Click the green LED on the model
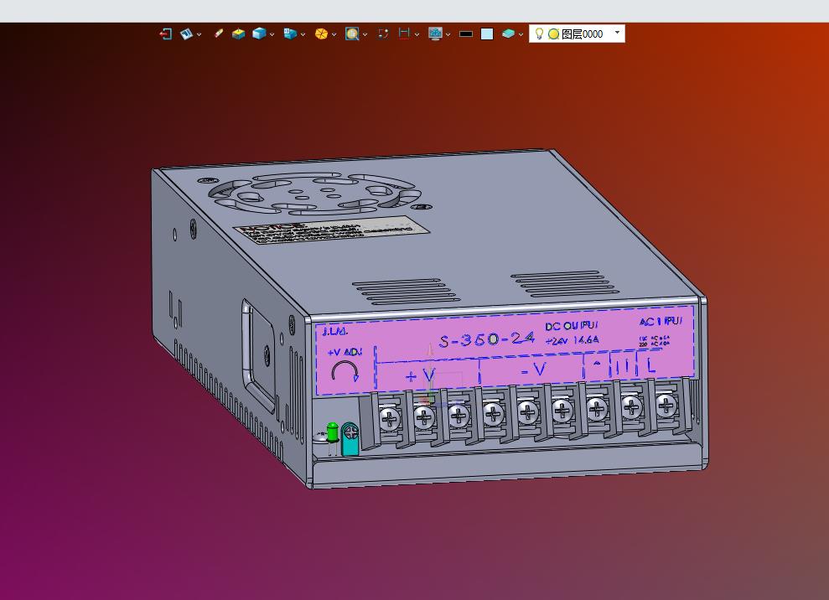Screen dimensions: 829x600 click(x=332, y=432)
